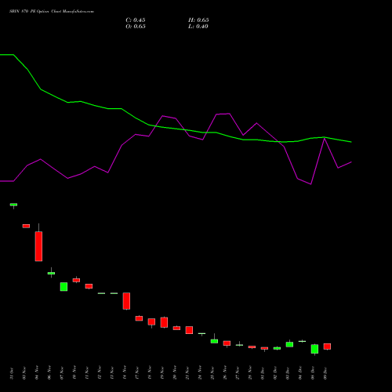Screen dimensions: 392x392
Task: Click the "20 Nov" date axis label
Action: [175, 372]
